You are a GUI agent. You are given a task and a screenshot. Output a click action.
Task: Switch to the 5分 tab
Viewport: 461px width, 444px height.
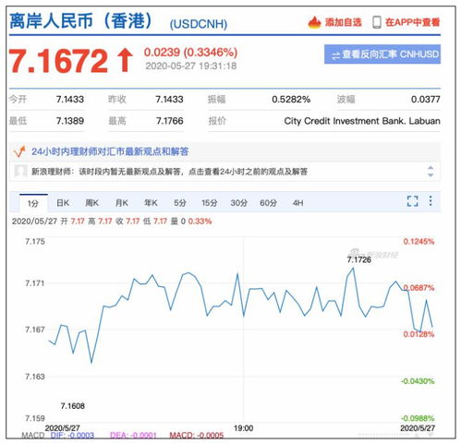[x=180, y=203]
